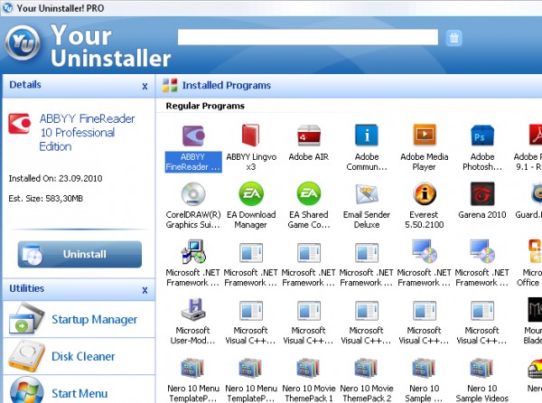The image size is (542, 403).
Task: Click the trash icon beside search box
Action: click(x=454, y=38)
